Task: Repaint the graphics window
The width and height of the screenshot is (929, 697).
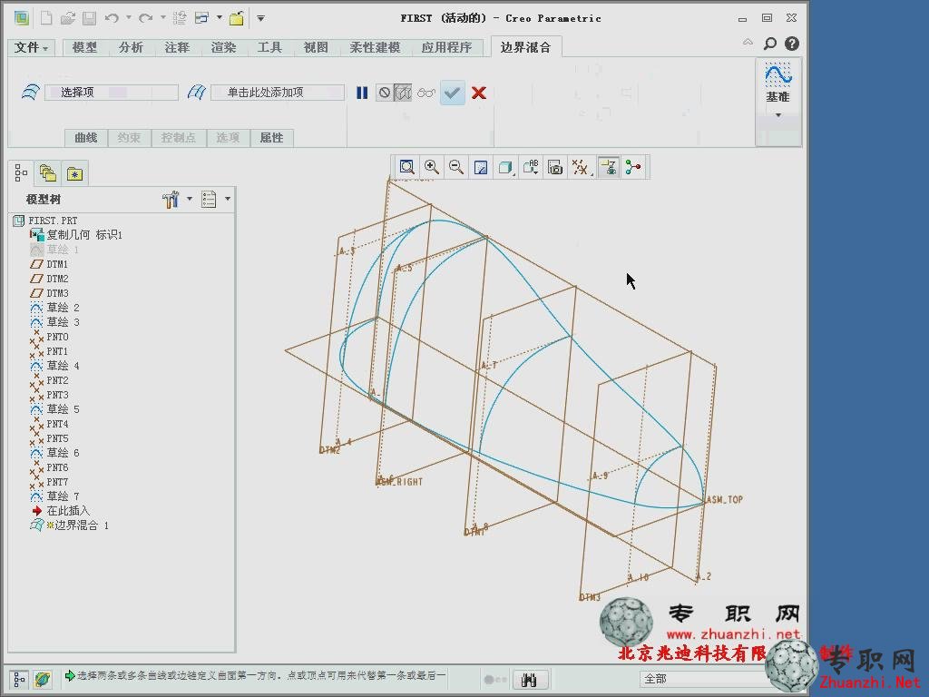Action: [481, 168]
